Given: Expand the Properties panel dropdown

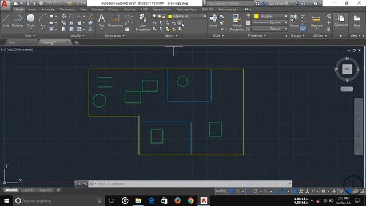Looking at the screenshot, I should tap(257, 35).
